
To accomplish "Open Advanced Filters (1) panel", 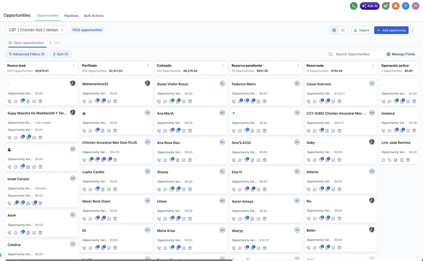I will pyautogui.click(x=27, y=54).
